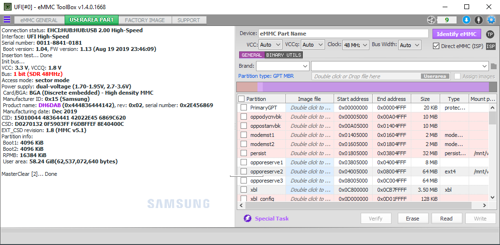Click the Write button
The height and width of the screenshot is (245, 500).
[x=480, y=219]
